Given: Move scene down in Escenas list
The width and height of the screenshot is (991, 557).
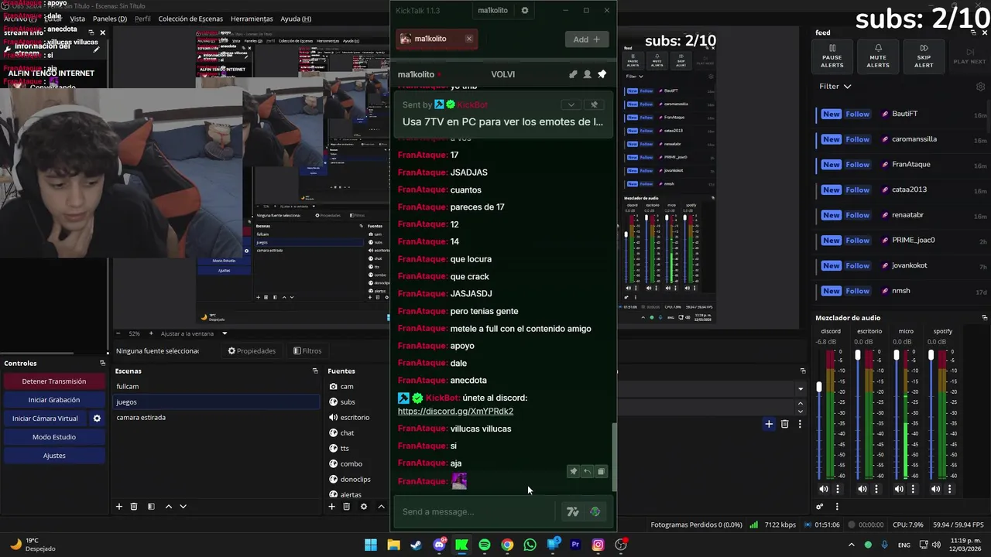Looking at the screenshot, I should point(183,506).
